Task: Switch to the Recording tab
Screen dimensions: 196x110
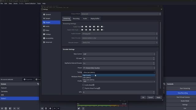Action: pos(76,19)
